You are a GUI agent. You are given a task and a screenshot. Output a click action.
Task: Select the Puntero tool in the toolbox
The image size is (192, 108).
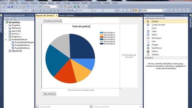(x=166, y=21)
